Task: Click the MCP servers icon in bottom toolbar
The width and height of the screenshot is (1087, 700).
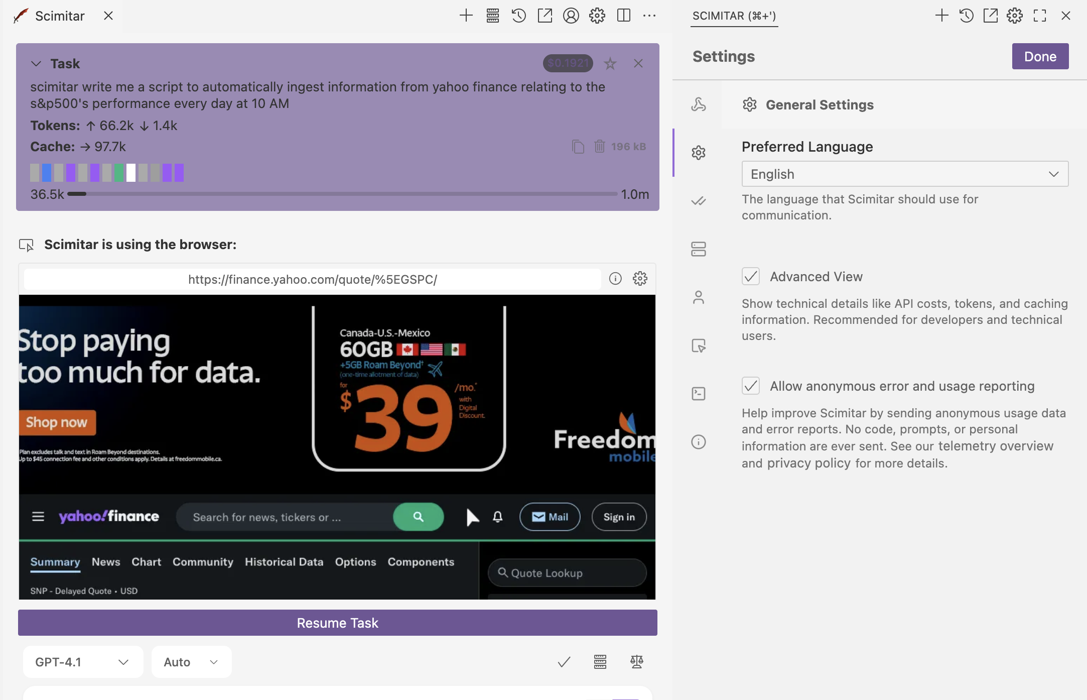Action: [x=600, y=662]
